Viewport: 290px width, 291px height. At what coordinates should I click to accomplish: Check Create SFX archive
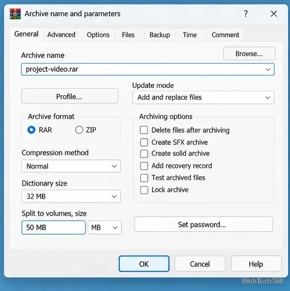(144, 142)
